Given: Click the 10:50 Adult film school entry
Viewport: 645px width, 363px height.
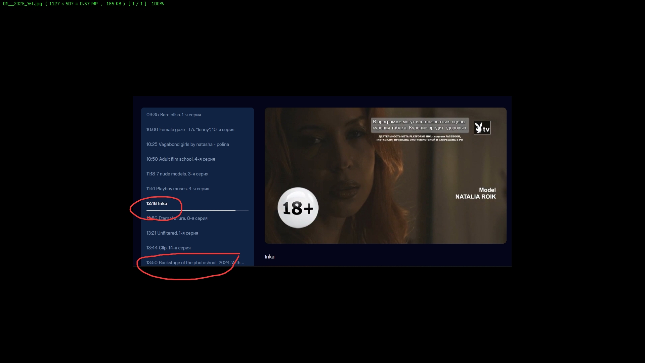Looking at the screenshot, I should pyautogui.click(x=180, y=159).
